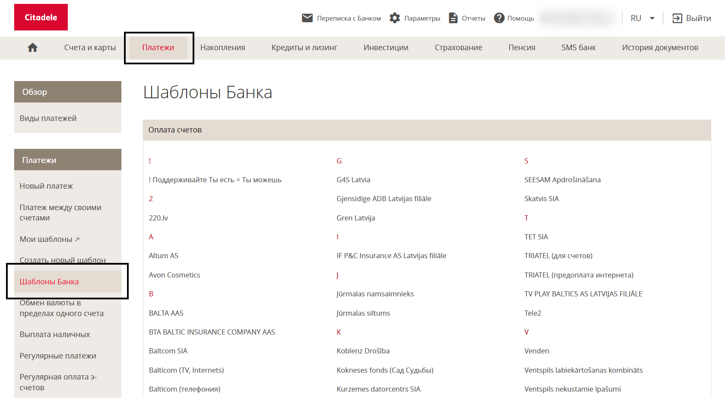Open Kokneses fonds (Сад Судьбы)

pyautogui.click(x=385, y=370)
